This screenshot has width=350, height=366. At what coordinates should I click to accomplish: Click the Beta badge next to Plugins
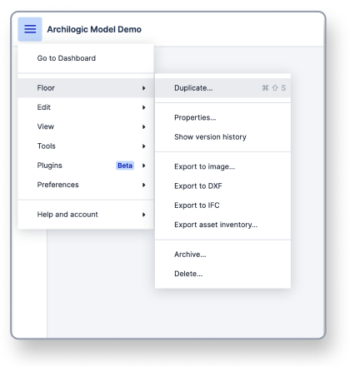click(125, 166)
